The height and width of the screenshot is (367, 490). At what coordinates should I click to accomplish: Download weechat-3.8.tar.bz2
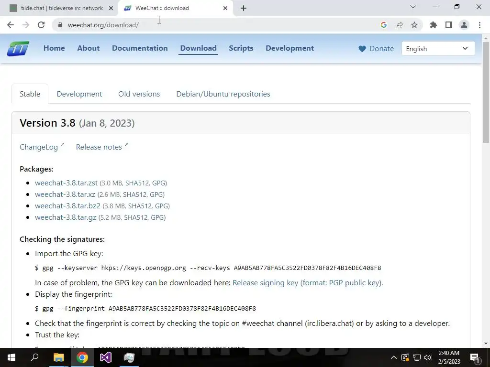(67, 206)
